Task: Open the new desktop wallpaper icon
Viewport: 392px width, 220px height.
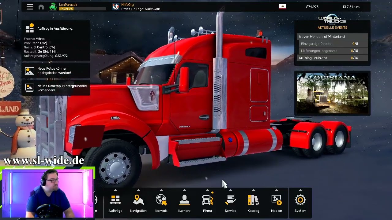Action: 30,88
